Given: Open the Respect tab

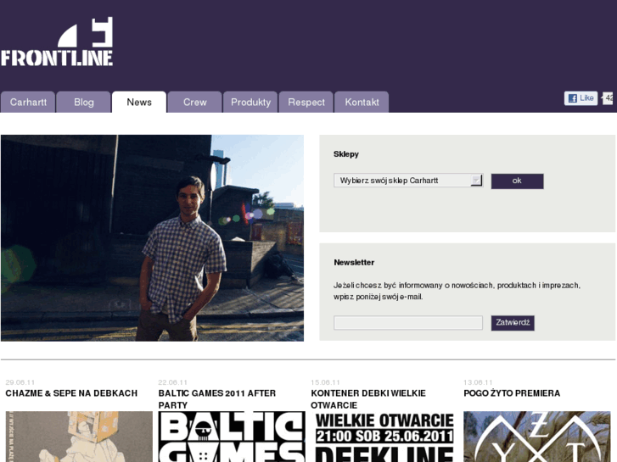Looking at the screenshot, I should point(306,103).
